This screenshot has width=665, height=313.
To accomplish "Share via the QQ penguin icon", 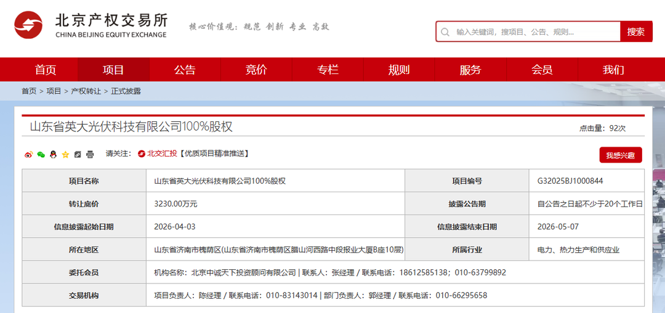I will tap(53, 154).
